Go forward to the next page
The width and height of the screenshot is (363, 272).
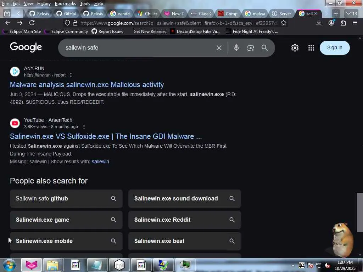coord(20,23)
